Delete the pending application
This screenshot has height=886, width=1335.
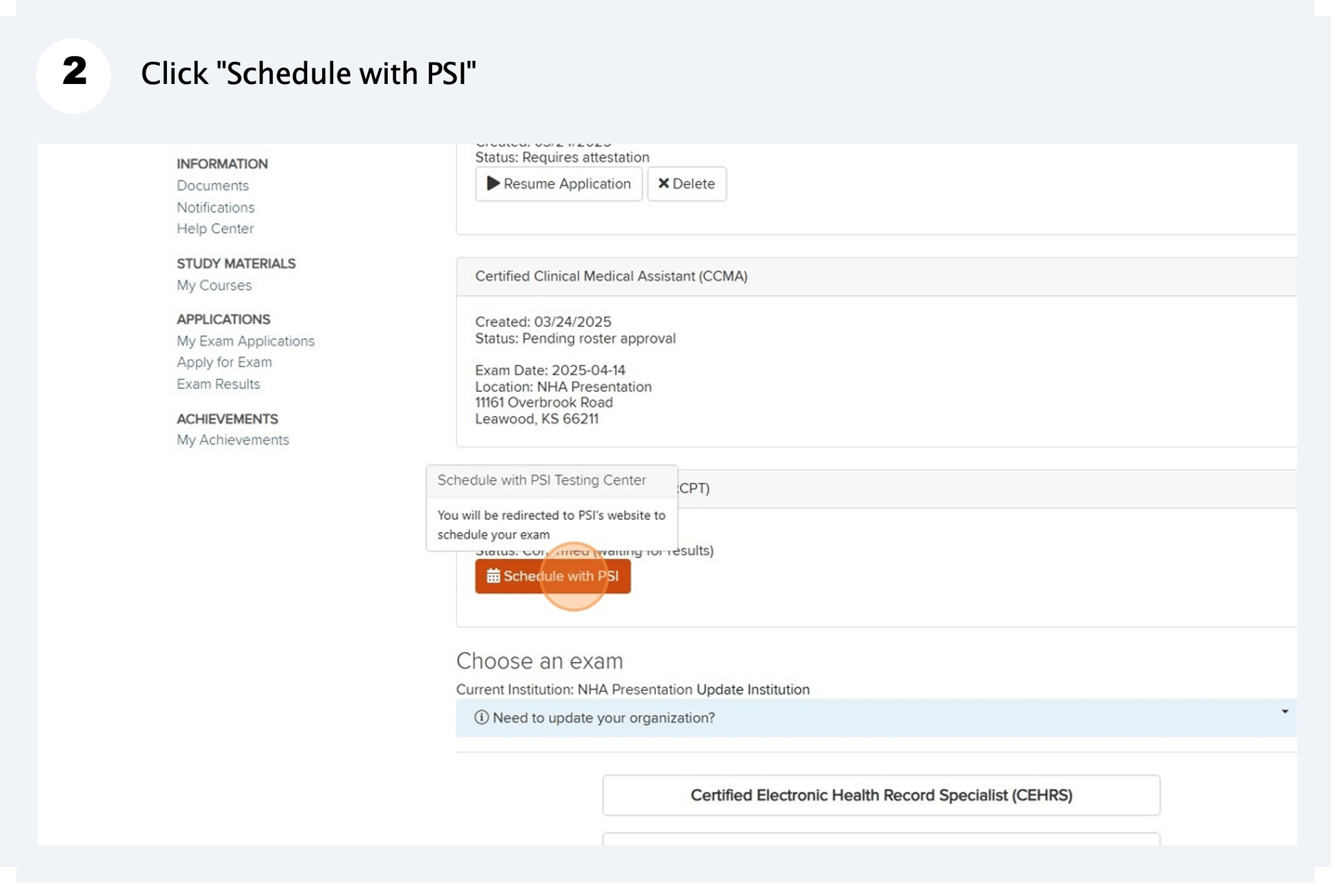[687, 184]
